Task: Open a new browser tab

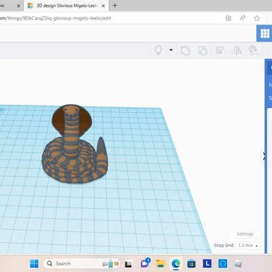Action: coord(115,5)
